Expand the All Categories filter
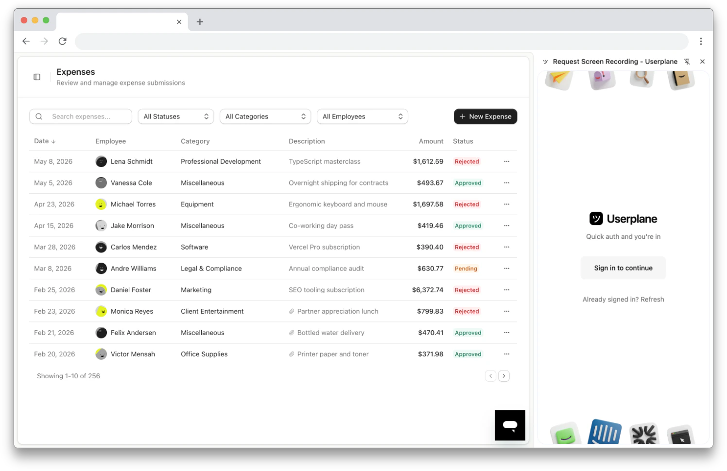 [x=265, y=117]
